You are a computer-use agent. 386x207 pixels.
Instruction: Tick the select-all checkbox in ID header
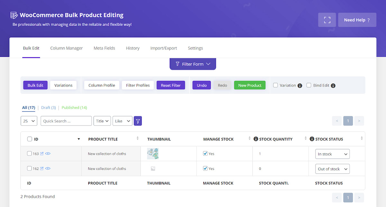pos(30,139)
